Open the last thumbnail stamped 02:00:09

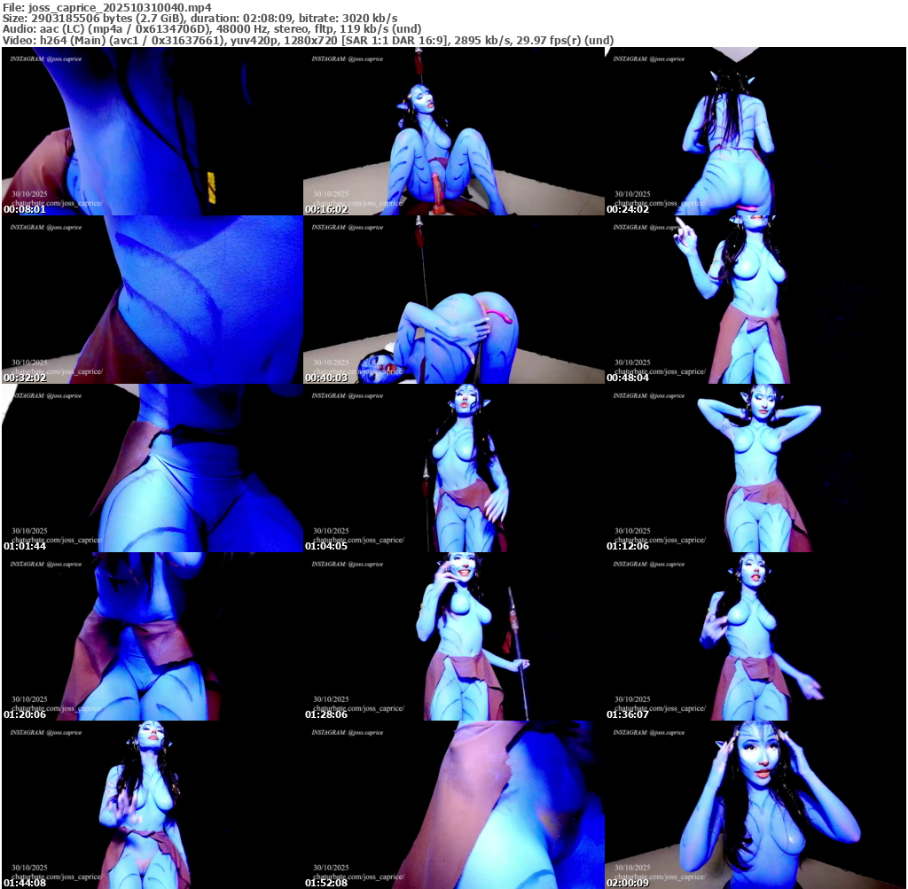point(755,805)
